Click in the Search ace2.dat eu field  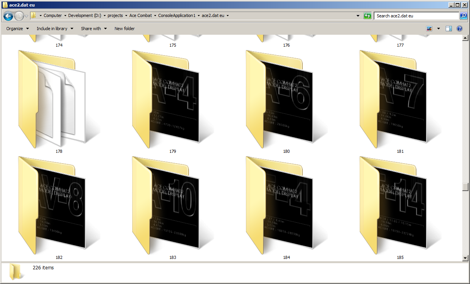point(416,16)
